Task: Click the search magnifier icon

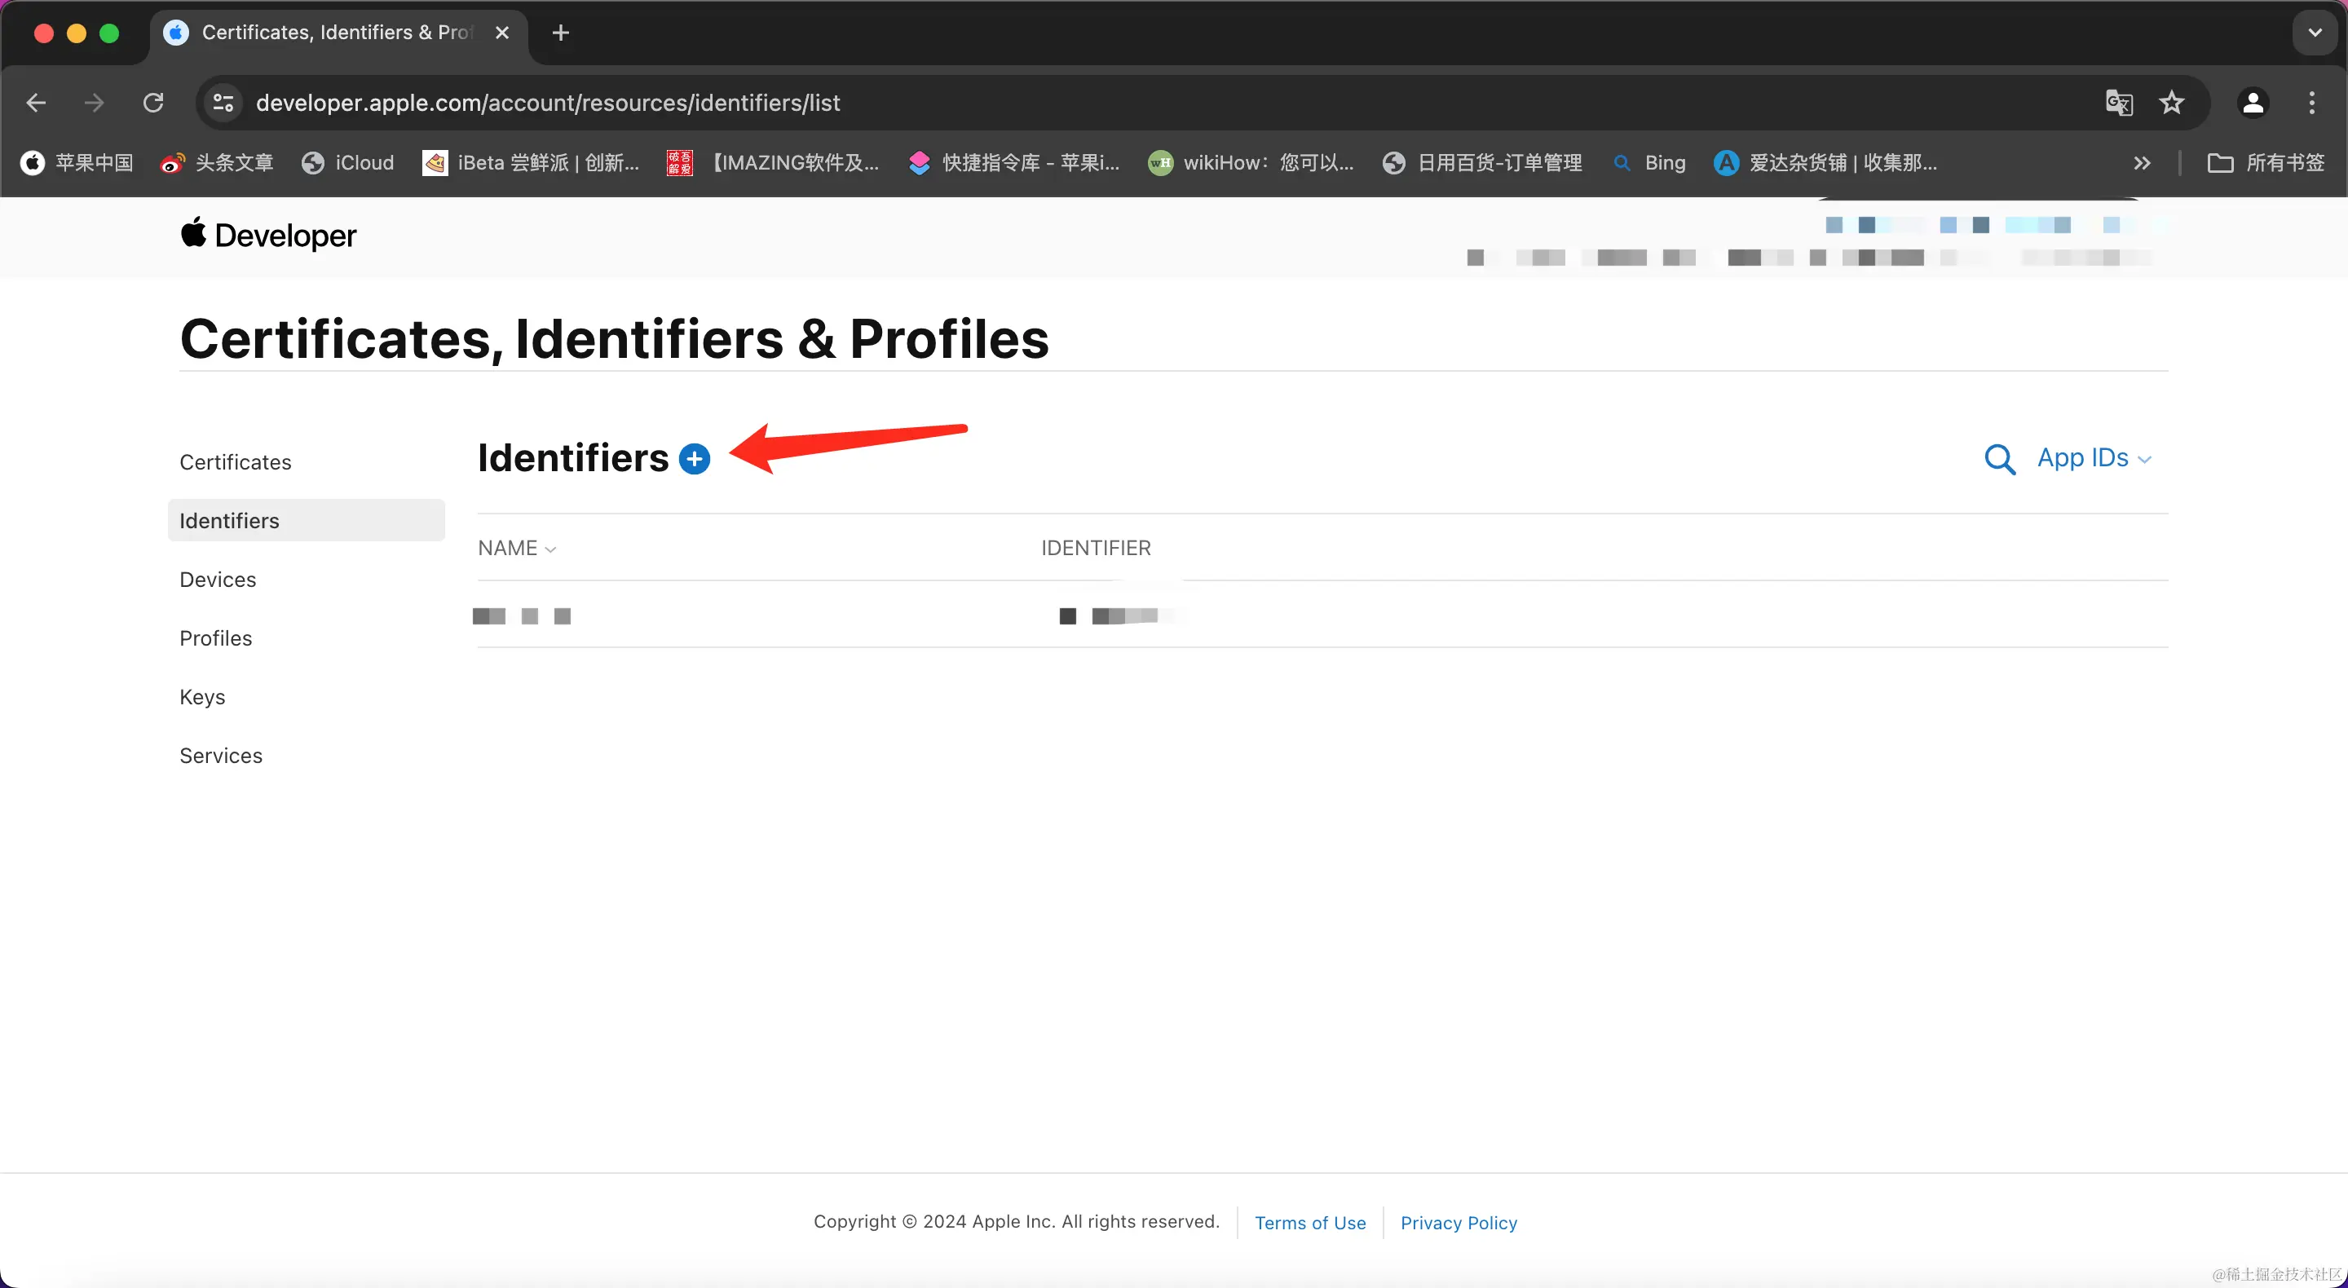Action: pos(1999,458)
